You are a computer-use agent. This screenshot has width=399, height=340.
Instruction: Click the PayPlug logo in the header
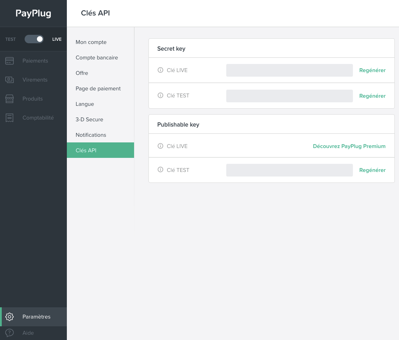click(33, 13)
